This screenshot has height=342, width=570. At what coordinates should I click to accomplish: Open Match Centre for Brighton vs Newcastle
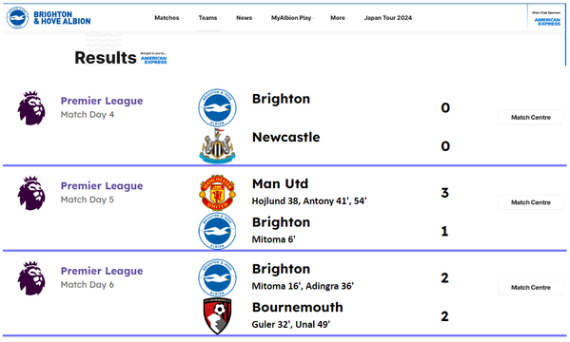point(531,117)
